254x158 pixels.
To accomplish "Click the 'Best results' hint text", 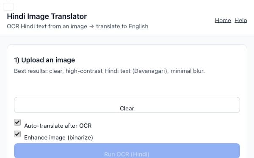I will (109, 71).
